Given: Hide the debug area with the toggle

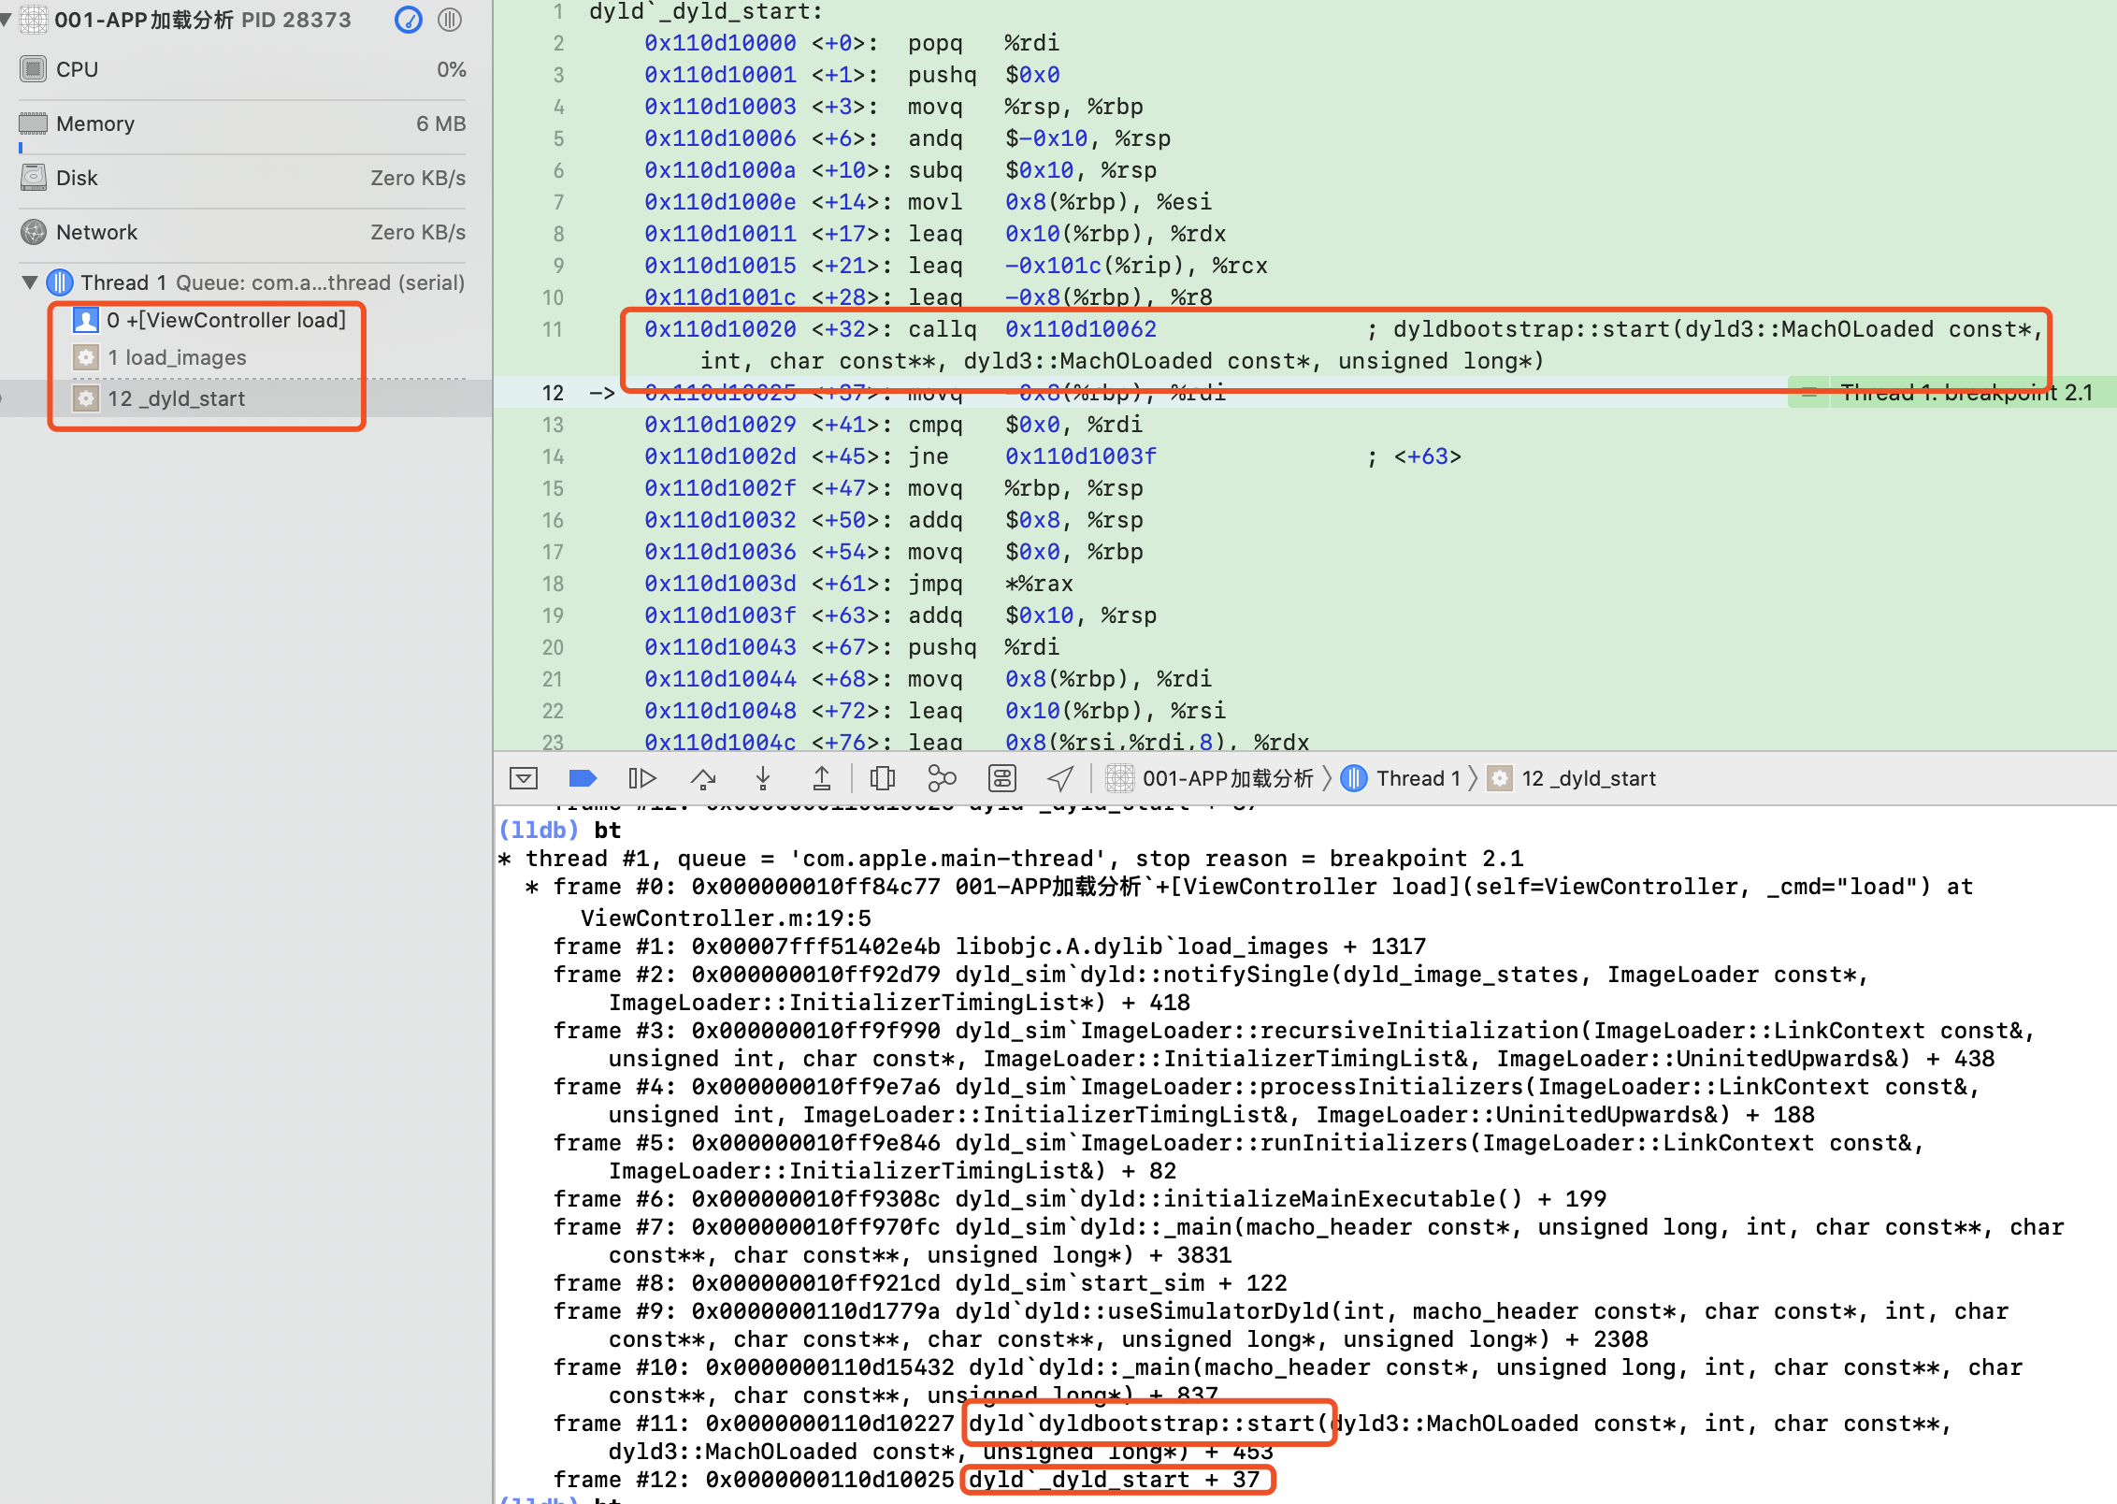Looking at the screenshot, I should (524, 778).
